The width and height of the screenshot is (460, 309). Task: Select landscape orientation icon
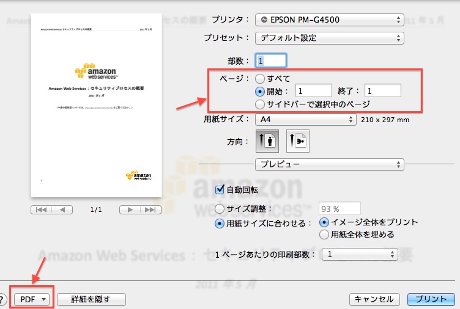[x=297, y=141]
